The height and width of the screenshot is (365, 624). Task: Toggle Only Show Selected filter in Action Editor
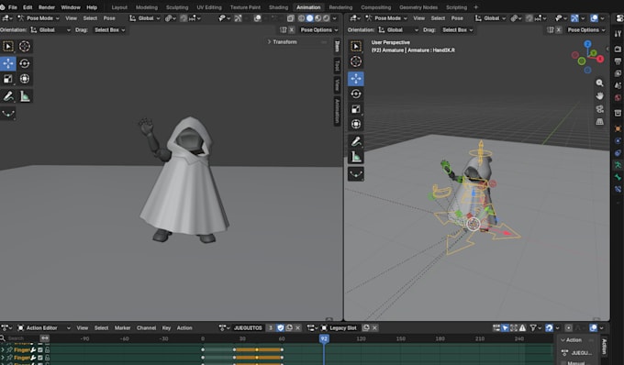505,328
